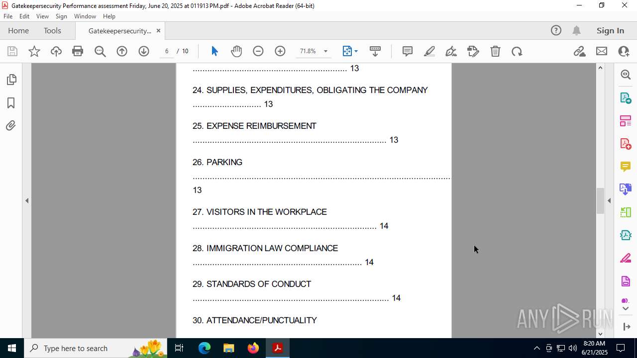This screenshot has width=637, height=358.
Task: Rotate the page view
Action: 517,51
